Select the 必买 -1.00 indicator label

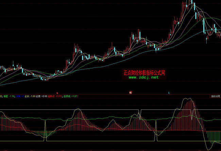tap(30, 96)
